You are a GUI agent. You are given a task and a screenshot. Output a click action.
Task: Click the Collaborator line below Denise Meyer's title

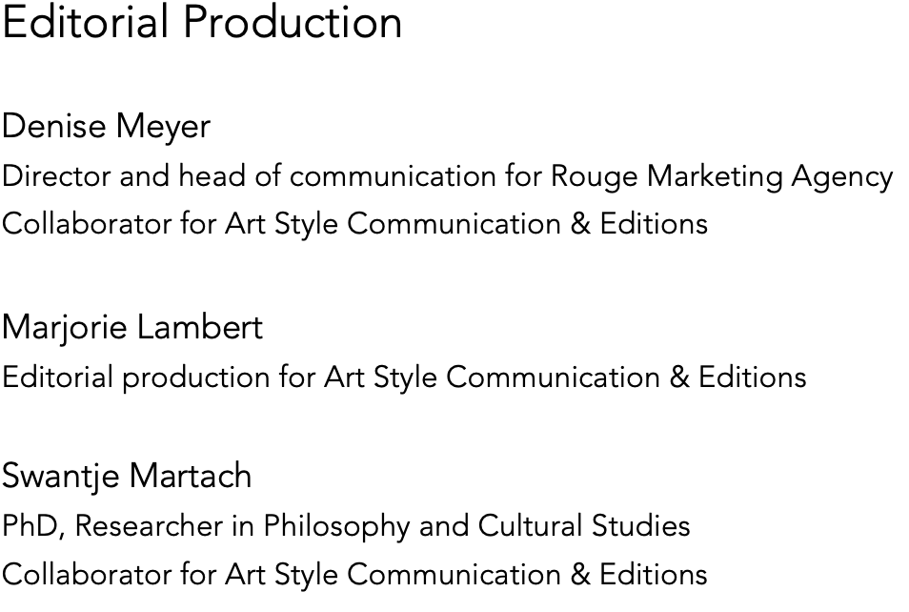pyautogui.click(x=354, y=224)
